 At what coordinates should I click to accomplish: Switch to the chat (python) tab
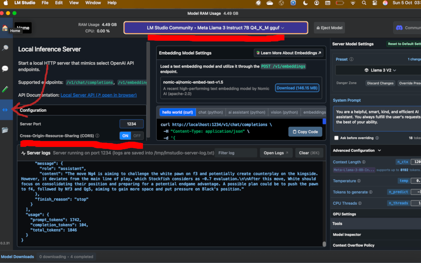[x=210, y=112]
